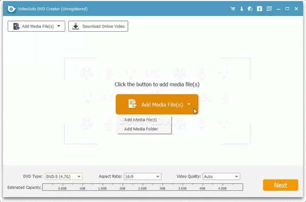The image size is (306, 202).
Task: Expand the toolbar Add Media File(s) arrow
Action: (59, 26)
